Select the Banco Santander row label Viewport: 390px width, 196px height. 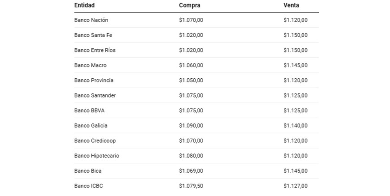pos(95,95)
